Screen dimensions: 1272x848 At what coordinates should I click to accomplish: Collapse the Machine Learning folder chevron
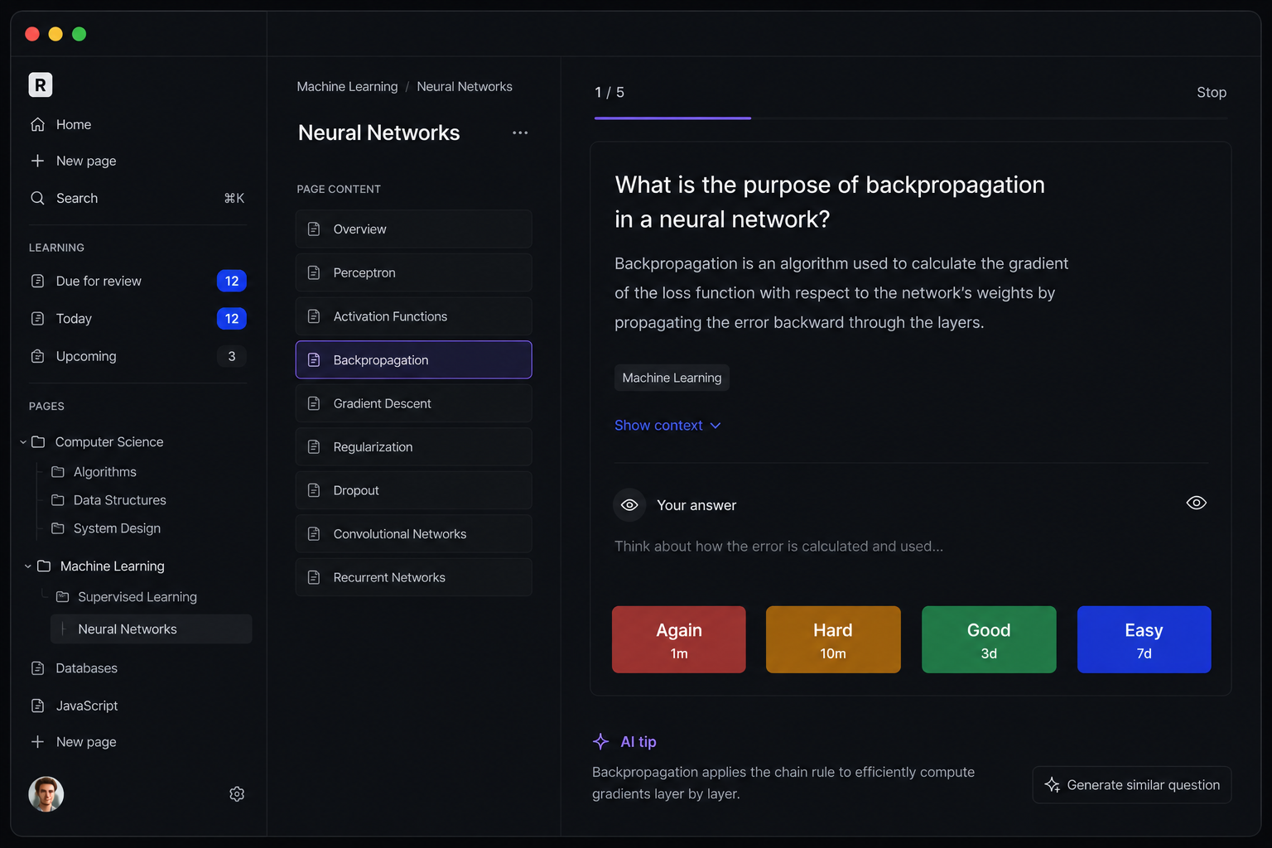[x=28, y=566]
